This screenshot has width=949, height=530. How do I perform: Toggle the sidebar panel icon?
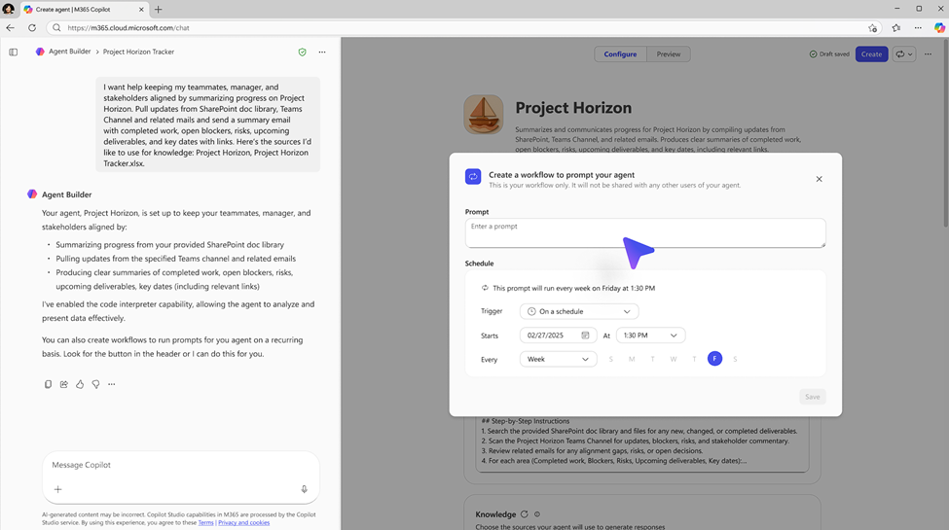point(14,53)
